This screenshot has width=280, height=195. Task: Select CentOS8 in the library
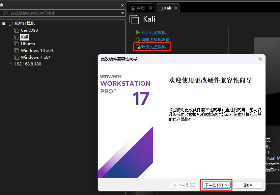29,30
